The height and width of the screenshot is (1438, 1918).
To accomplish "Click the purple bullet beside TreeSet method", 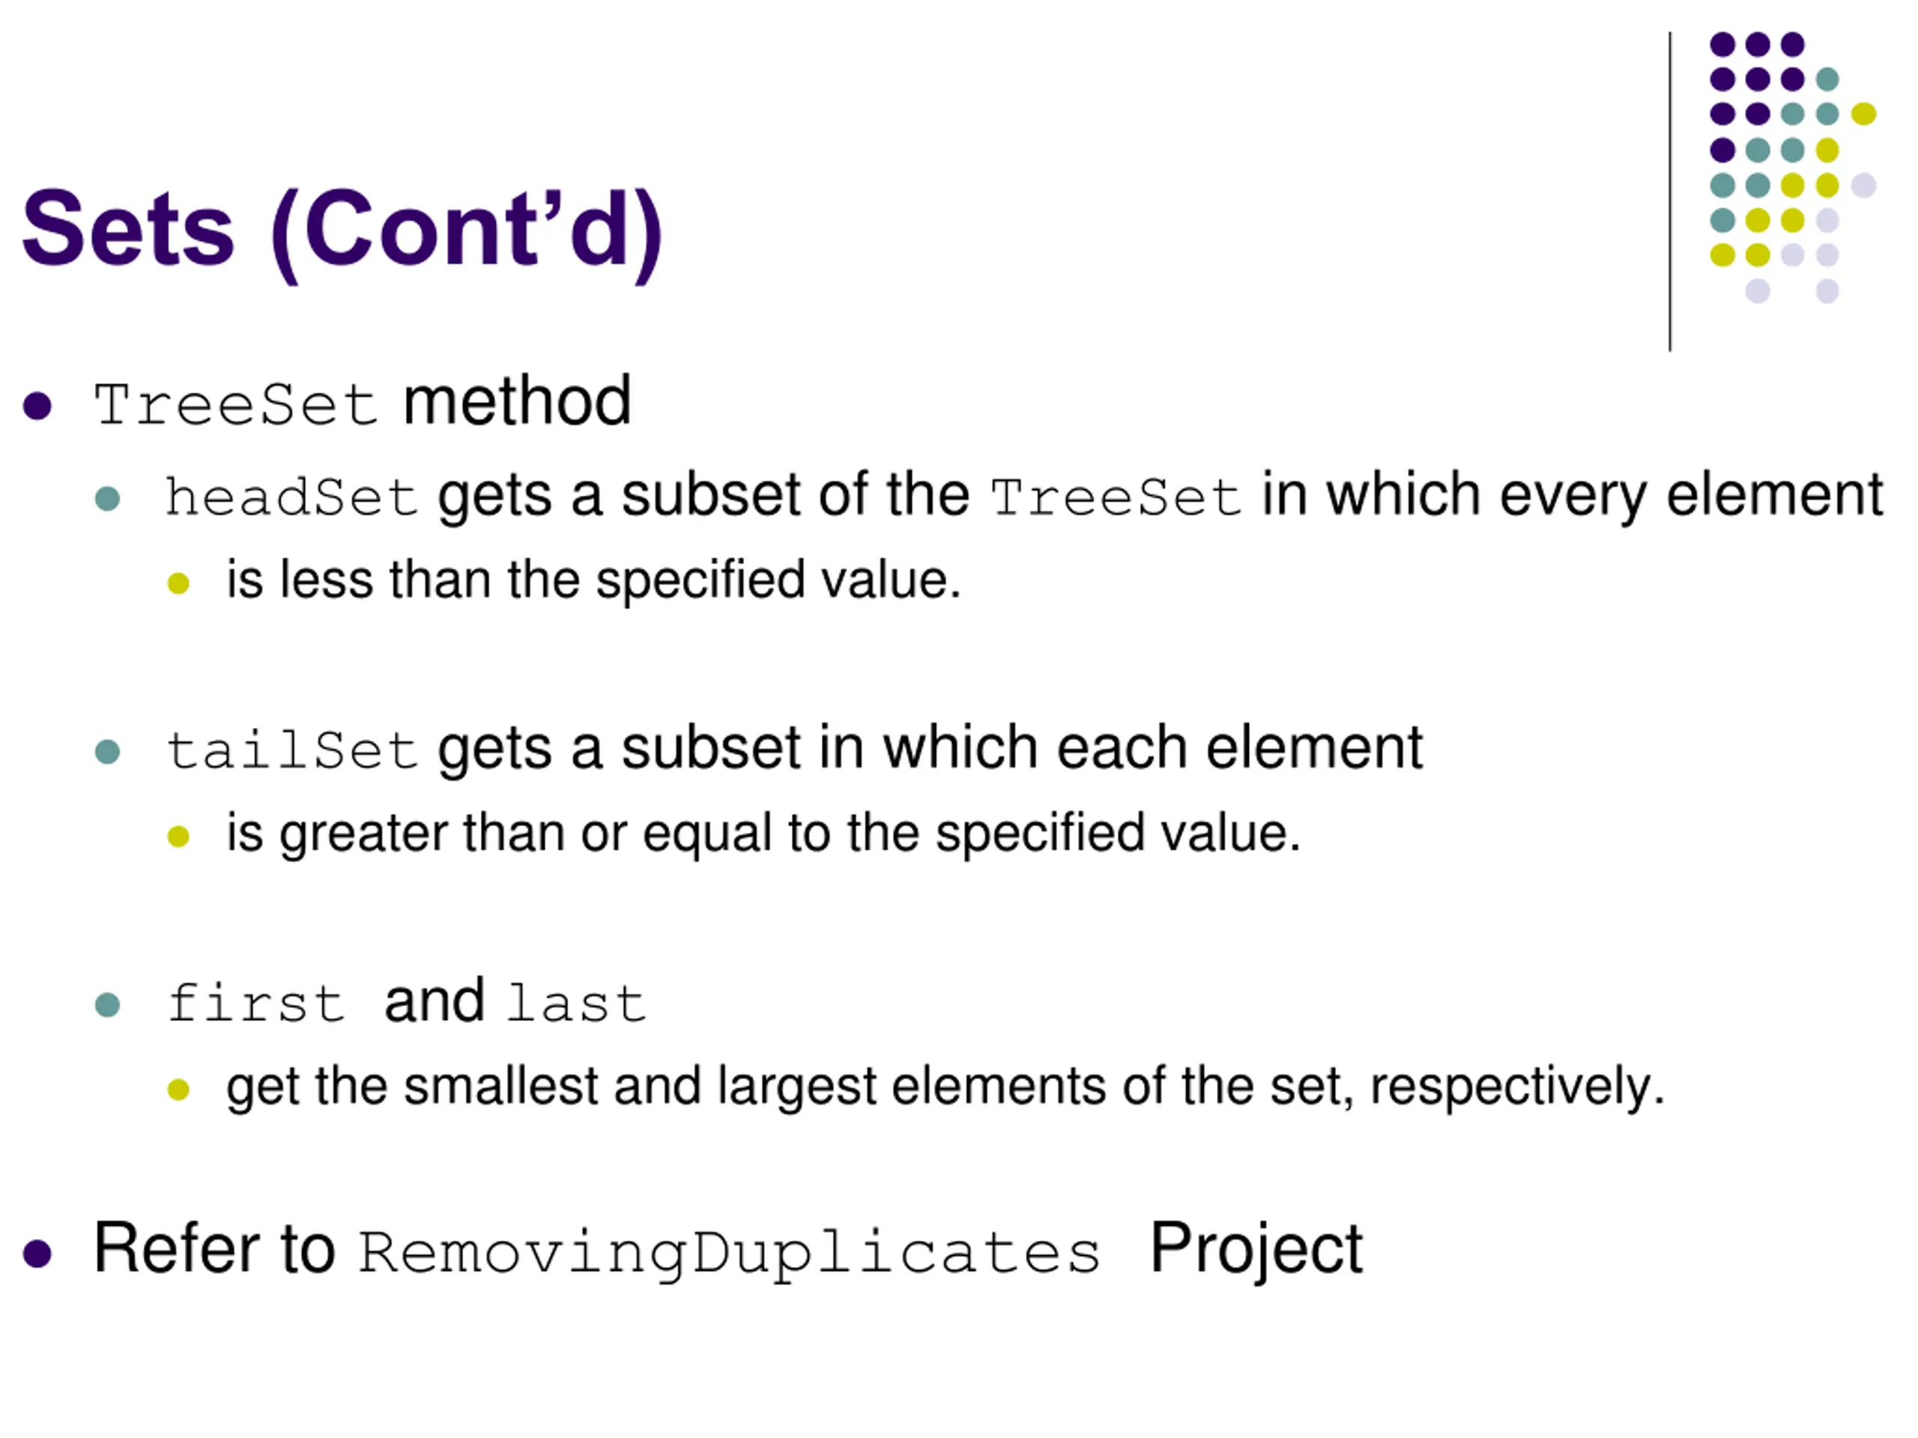I will [37, 406].
